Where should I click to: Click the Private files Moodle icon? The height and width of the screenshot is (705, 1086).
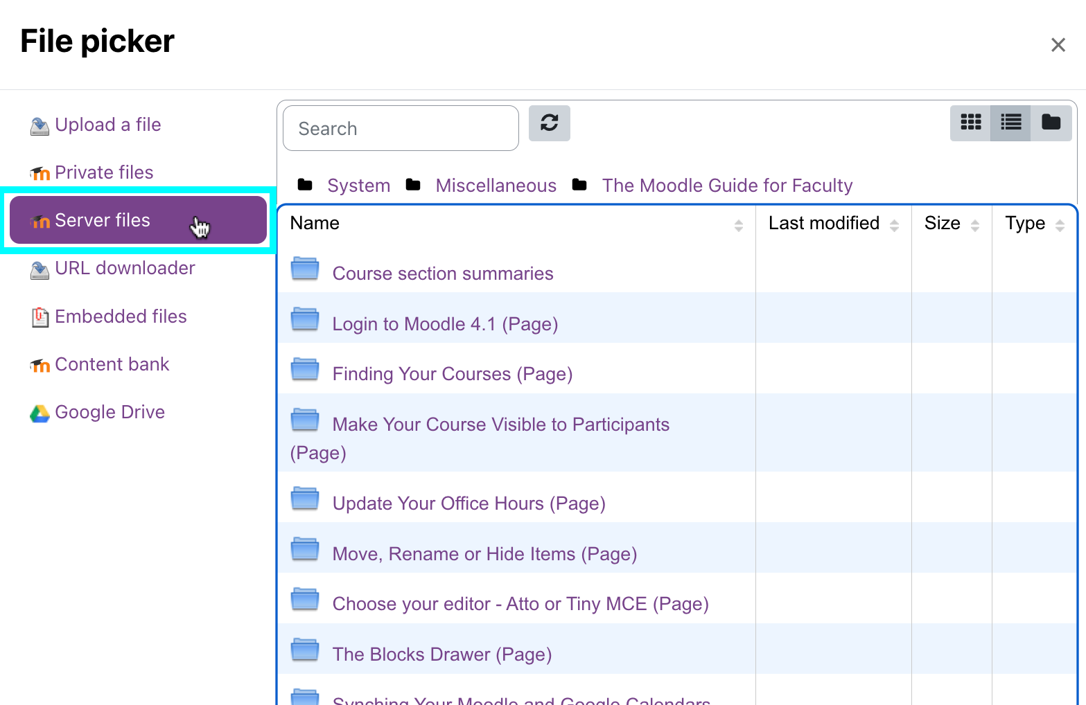point(40,173)
